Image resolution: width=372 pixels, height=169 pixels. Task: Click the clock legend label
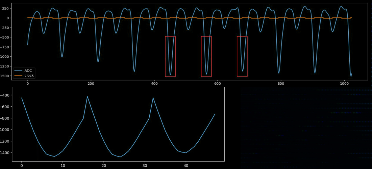[x=29, y=76]
